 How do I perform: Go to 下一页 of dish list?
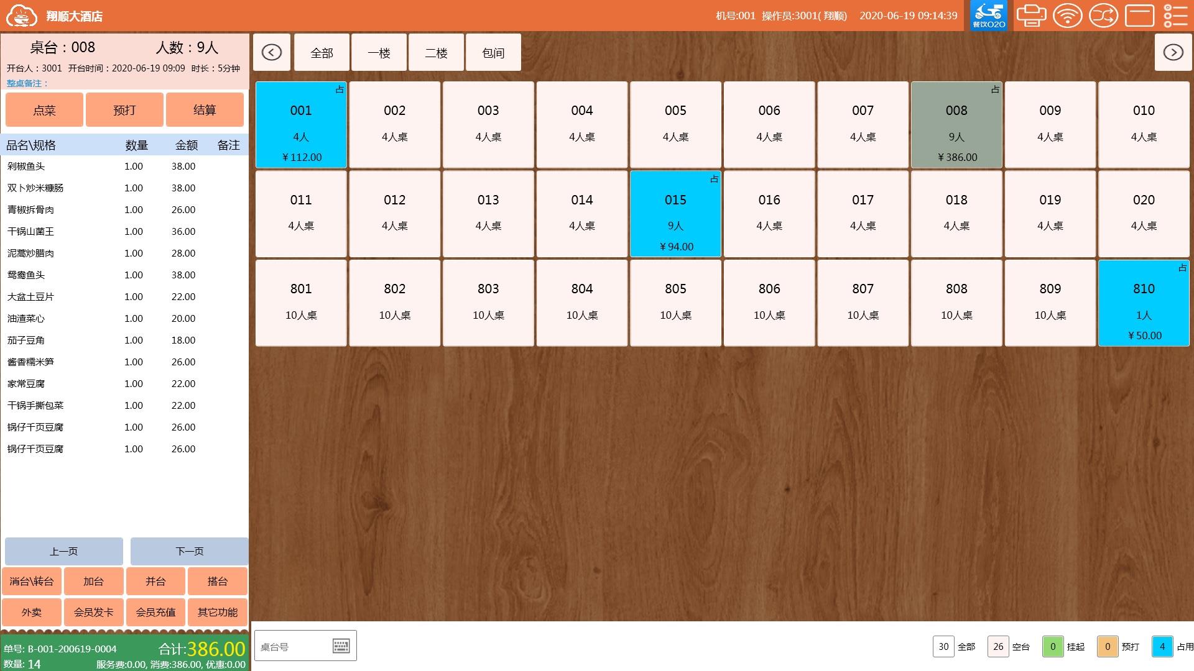(190, 551)
